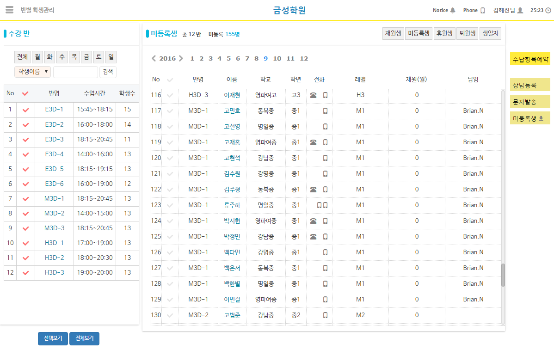Click the student table vertical scrollbar thumb

(503, 275)
